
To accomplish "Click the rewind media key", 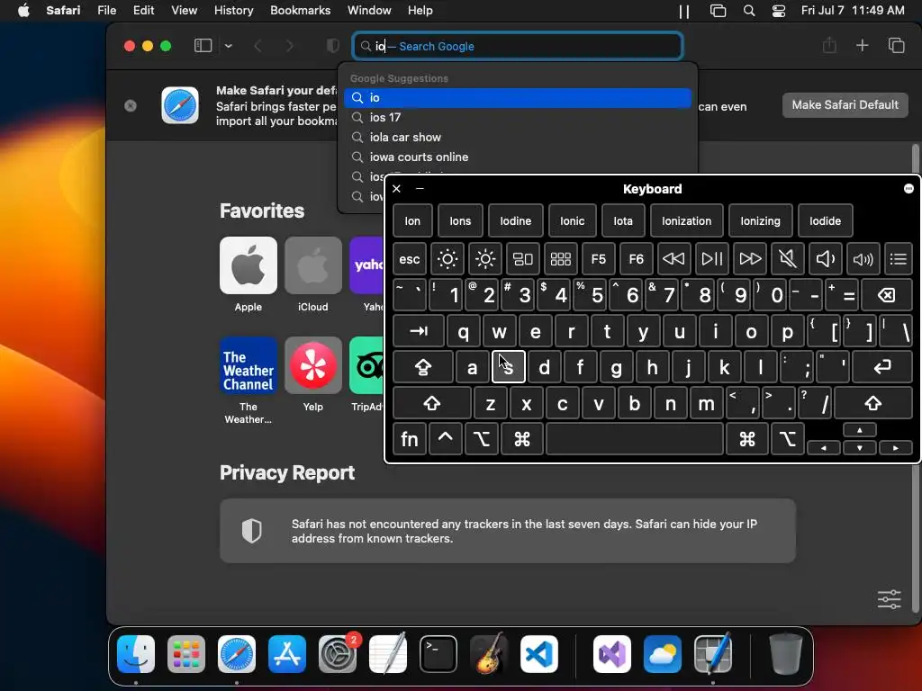I will 673,259.
